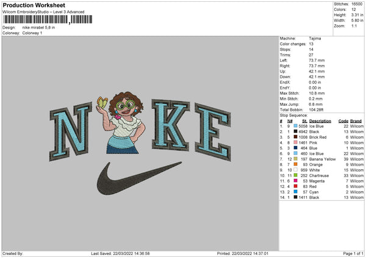Viewport: 366px width, 258px height.
Task: Click the 'Created By:' footer label
Action: pos(13,253)
